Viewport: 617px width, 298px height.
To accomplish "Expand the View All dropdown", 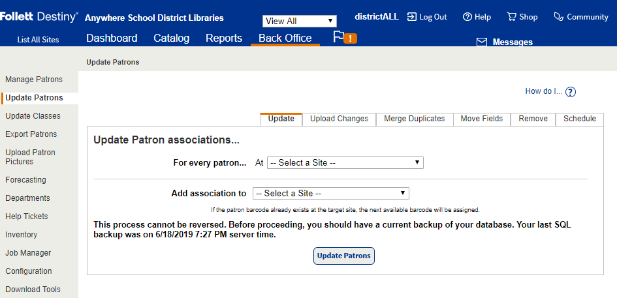I will pos(300,21).
